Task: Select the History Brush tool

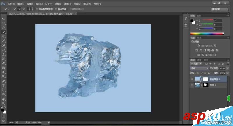Action: coord(3,59)
